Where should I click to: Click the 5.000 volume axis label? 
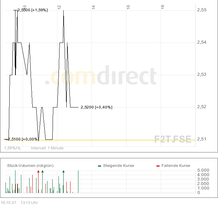pos(203,170)
